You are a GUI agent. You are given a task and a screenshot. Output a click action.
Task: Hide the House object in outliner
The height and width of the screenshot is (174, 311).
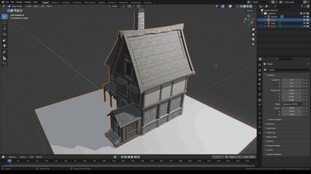pos(304,20)
